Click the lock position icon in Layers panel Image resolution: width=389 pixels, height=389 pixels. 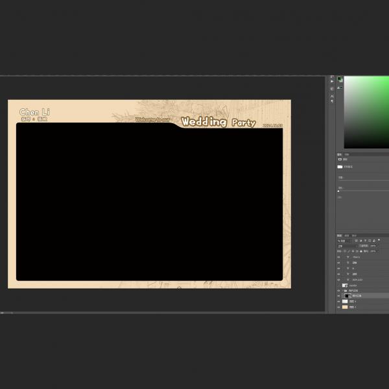[353, 252]
